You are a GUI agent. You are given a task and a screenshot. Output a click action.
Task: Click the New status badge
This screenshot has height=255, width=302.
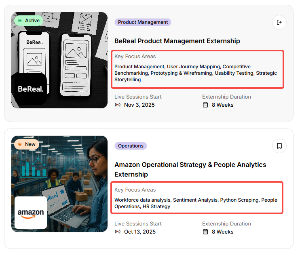pyautogui.click(x=27, y=144)
